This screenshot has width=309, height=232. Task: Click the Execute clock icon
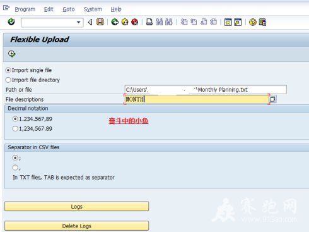12,54
